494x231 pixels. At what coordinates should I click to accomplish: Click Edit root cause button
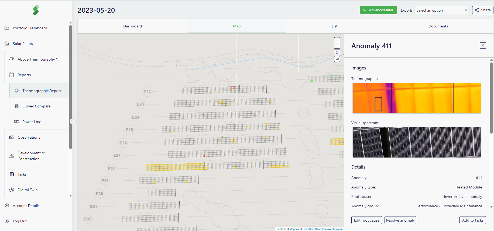coord(366,220)
